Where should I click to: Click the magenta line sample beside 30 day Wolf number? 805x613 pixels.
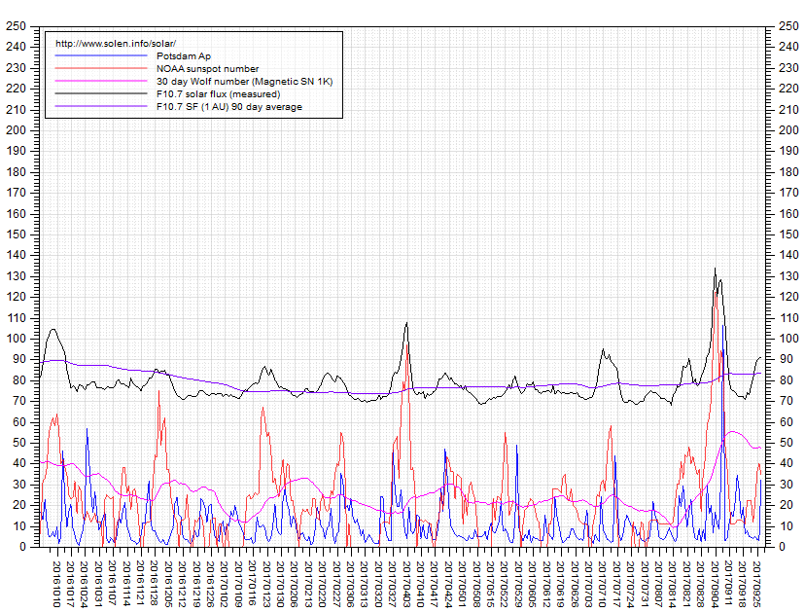pos(98,82)
